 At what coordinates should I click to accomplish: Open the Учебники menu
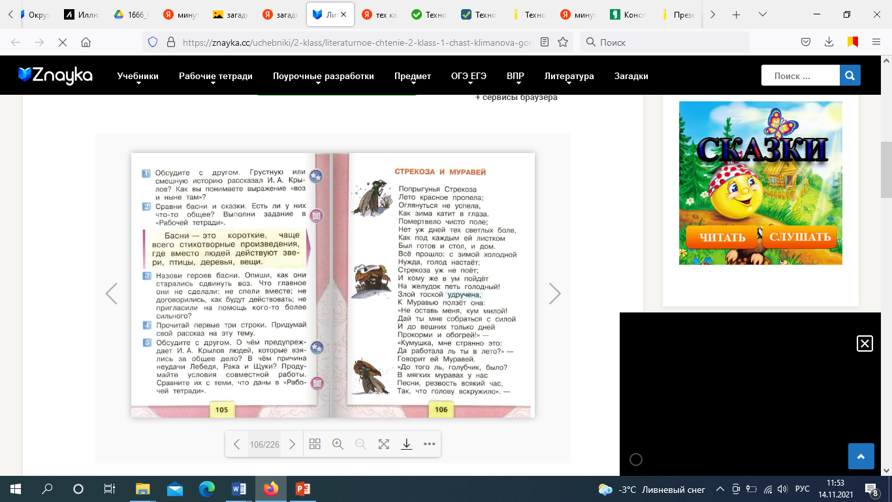click(x=138, y=76)
